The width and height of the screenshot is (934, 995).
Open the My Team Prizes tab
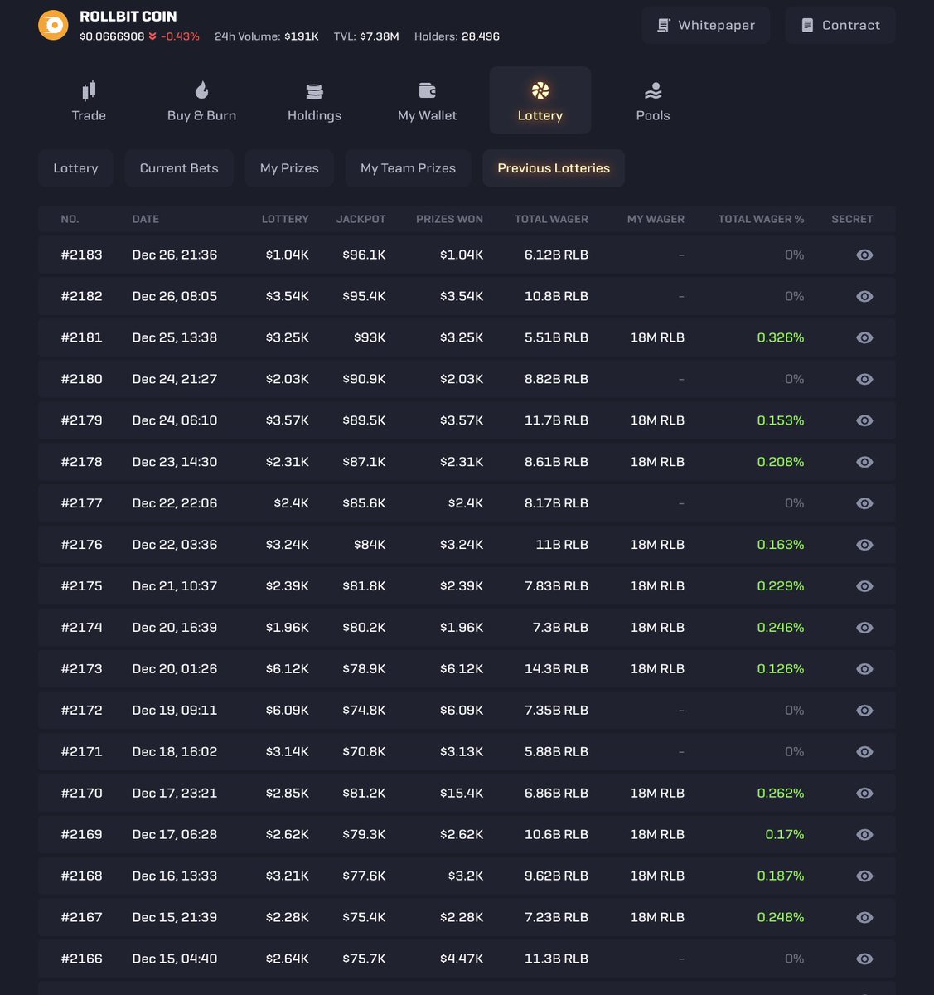pos(408,168)
